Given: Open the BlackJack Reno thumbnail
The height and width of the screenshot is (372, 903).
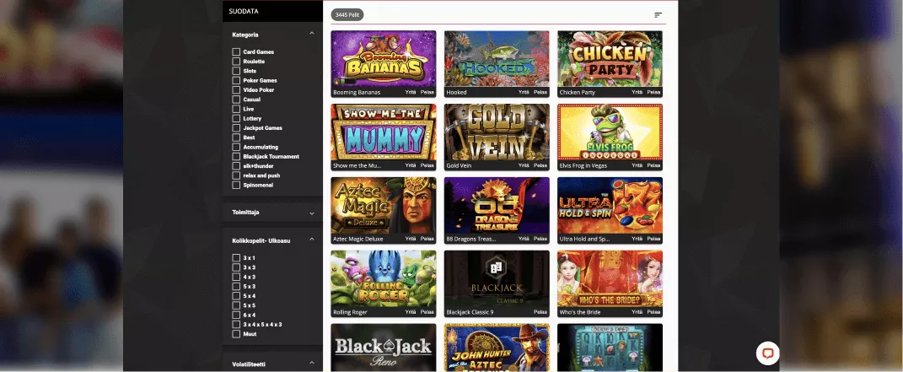Looking at the screenshot, I should pos(384,348).
